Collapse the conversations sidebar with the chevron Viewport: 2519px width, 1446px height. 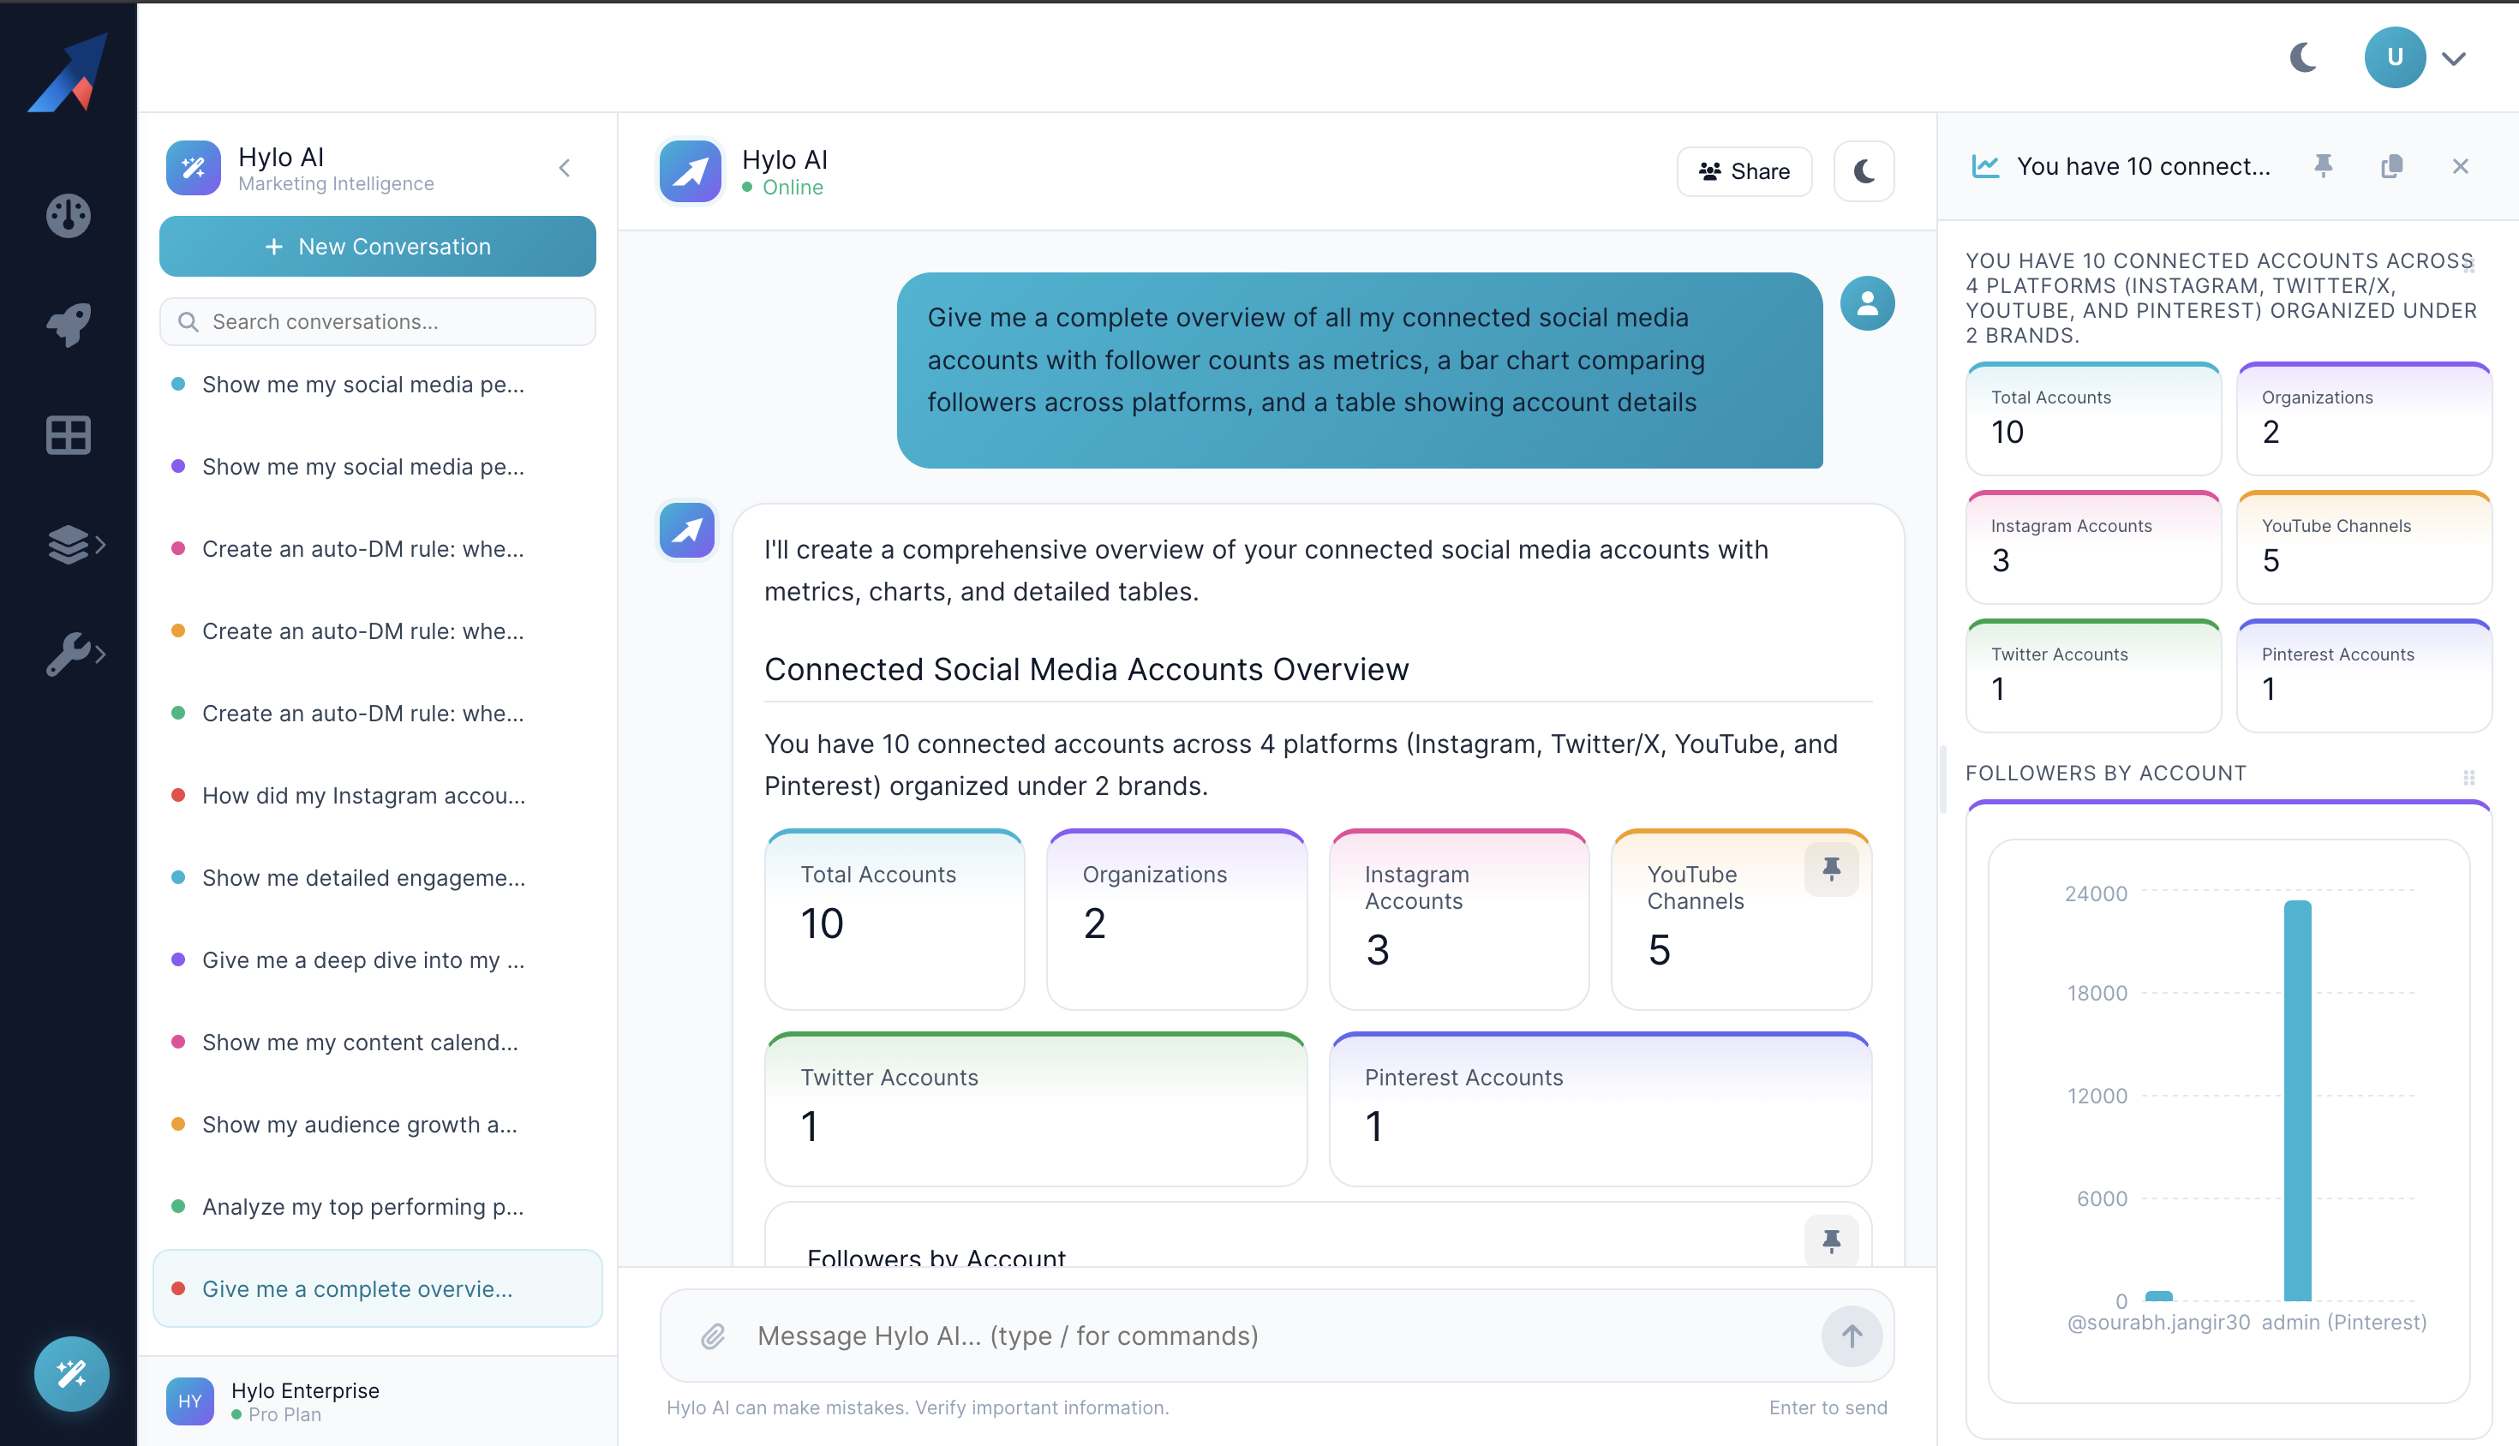pyautogui.click(x=565, y=167)
